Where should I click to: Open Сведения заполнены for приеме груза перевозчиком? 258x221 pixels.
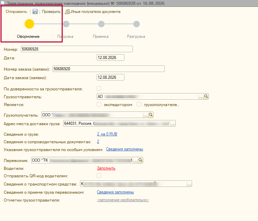click(116, 192)
